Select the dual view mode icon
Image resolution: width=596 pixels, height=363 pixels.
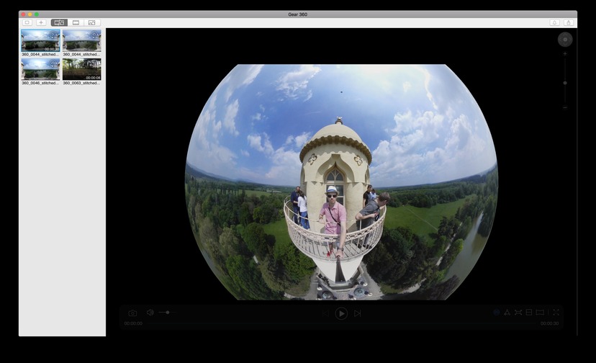point(529,313)
